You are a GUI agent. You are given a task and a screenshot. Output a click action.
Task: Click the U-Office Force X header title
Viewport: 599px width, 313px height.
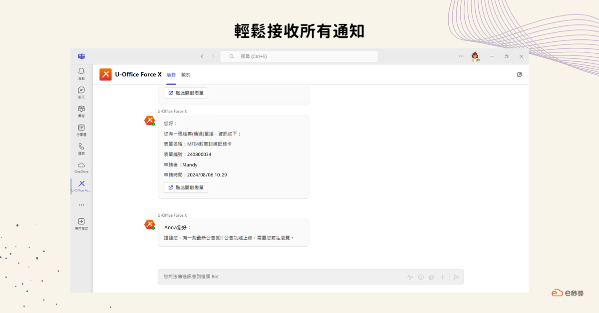(x=138, y=74)
